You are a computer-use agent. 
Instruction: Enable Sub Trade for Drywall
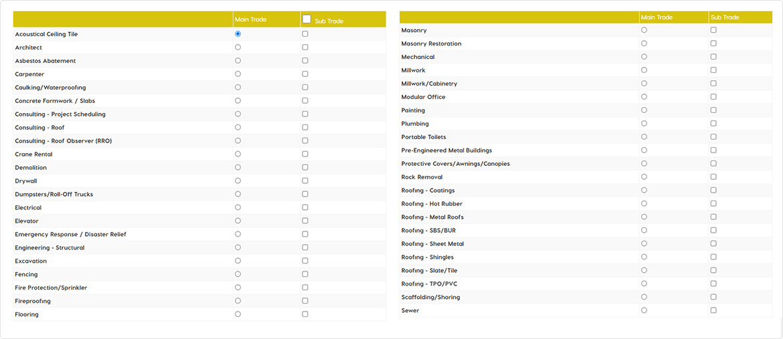305,181
